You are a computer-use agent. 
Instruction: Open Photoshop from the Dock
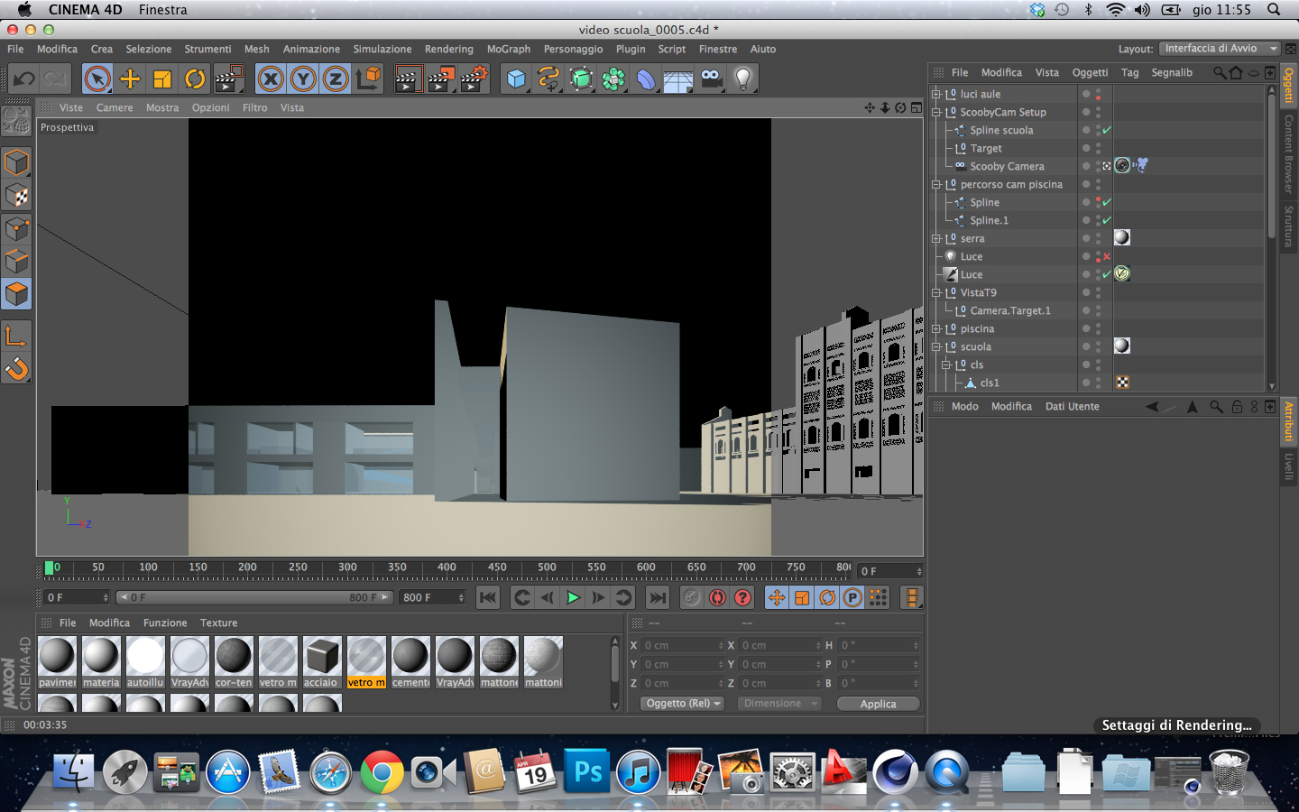click(587, 772)
